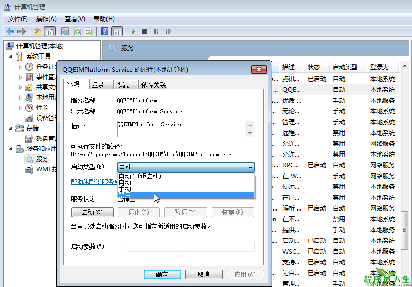Image resolution: width=412 pixels, height=287 pixels.
Task: Click the 系统工具 tools icon
Action: 19,56
